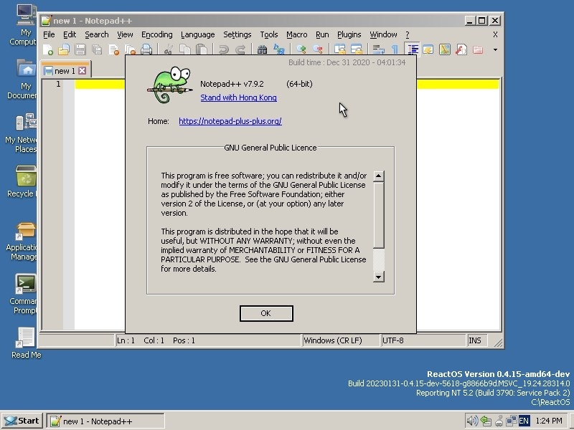The image size is (574, 430).
Task: Click the network computers tray icon
Action: (x=511, y=421)
